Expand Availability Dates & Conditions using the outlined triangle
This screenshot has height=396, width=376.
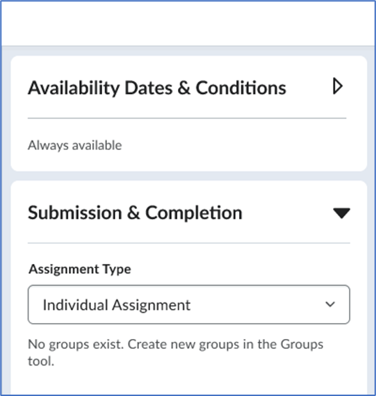pyautogui.click(x=338, y=86)
